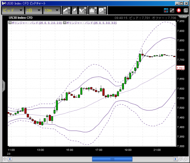Image resolution: width=190 pixels, height=163 pixels.
Task: Click the 7,600 price axis label
Action: click(x=180, y=89)
